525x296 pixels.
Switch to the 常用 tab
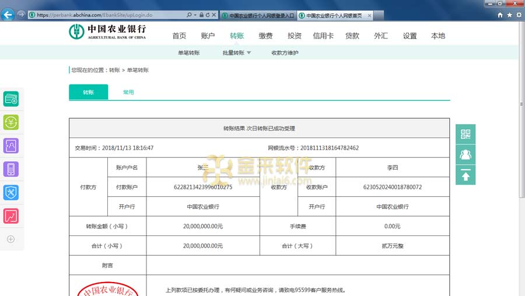pyautogui.click(x=128, y=92)
